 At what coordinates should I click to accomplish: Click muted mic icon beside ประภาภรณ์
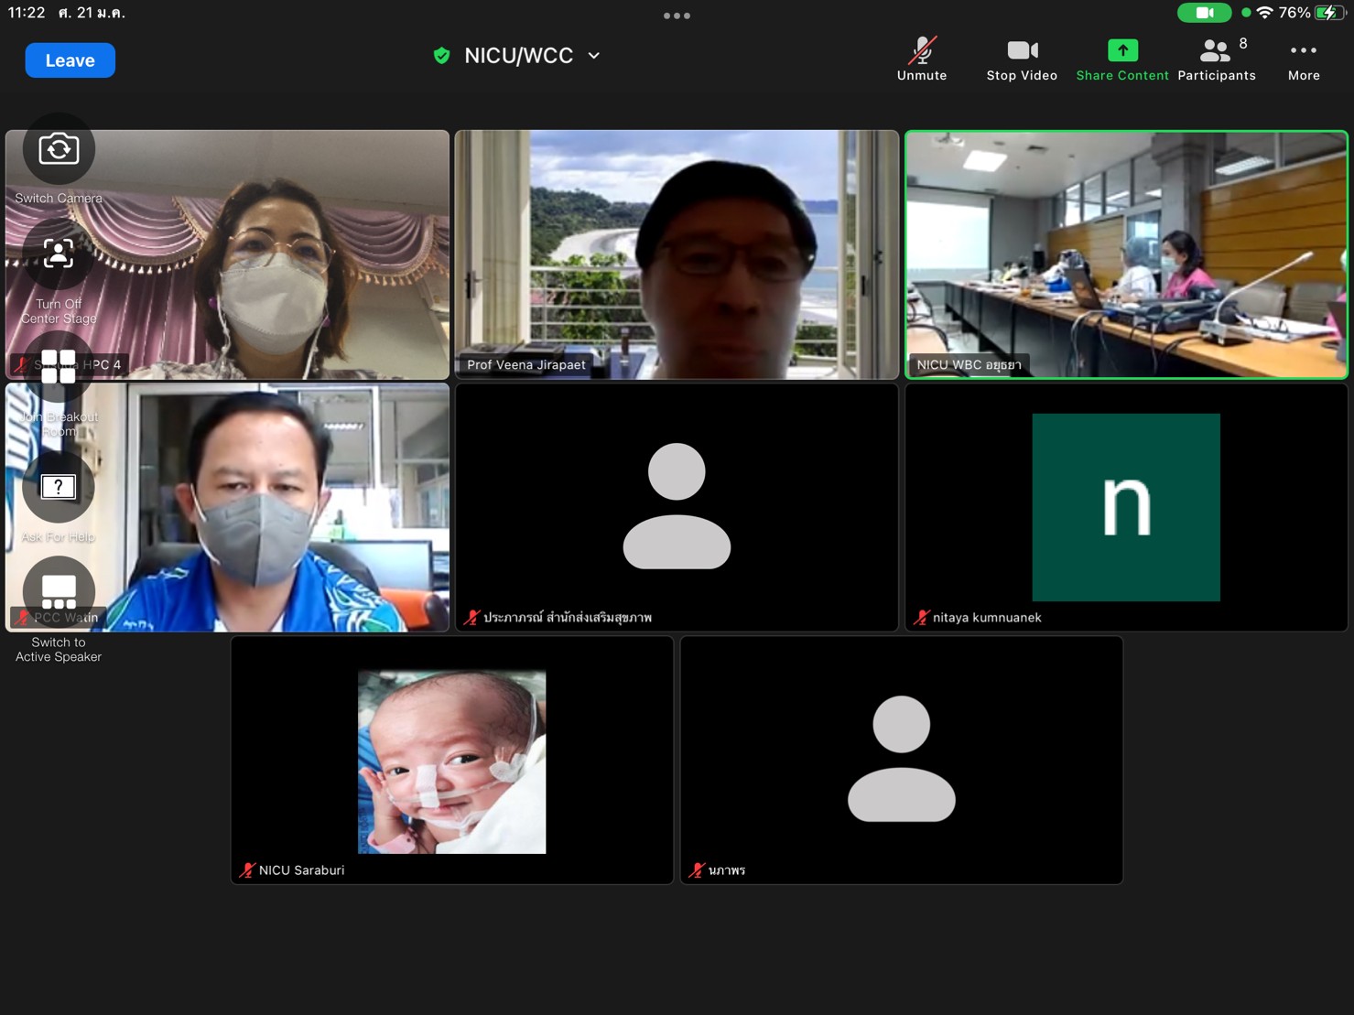click(471, 618)
